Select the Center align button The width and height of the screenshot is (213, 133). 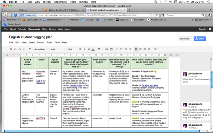(140, 49)
